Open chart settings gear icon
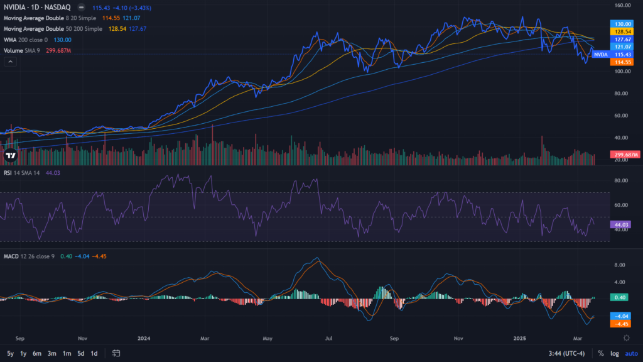This screenshot has height=362, width=643. pyautogui.click(x=626, y=337)
